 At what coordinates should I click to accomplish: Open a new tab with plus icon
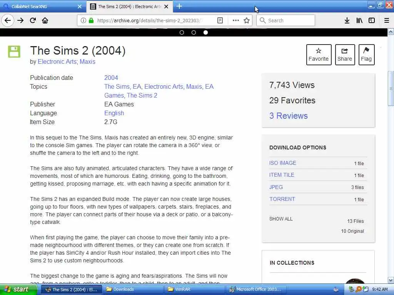coord(179,6)
